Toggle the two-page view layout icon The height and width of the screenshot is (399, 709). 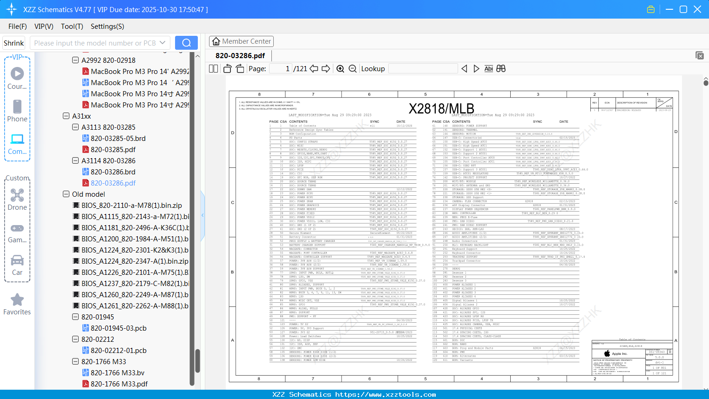tap(214, 69)
